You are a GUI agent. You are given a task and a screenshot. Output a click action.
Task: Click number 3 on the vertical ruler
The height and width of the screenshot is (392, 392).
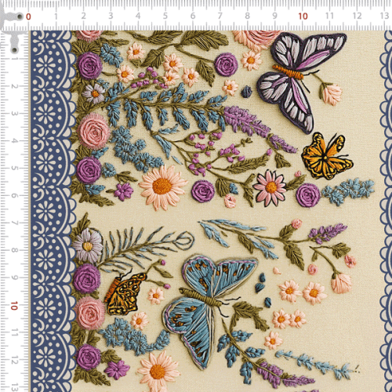[14, 114]
